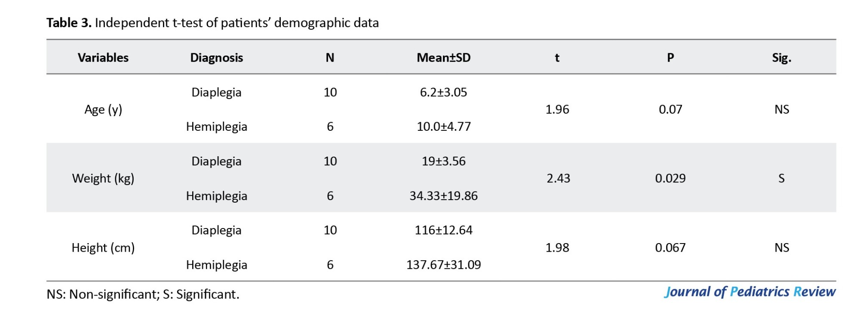Viewport: 860px width, 330px height.
Task: Select the 0.067 P value cell
Action: (x=670, y=248)
